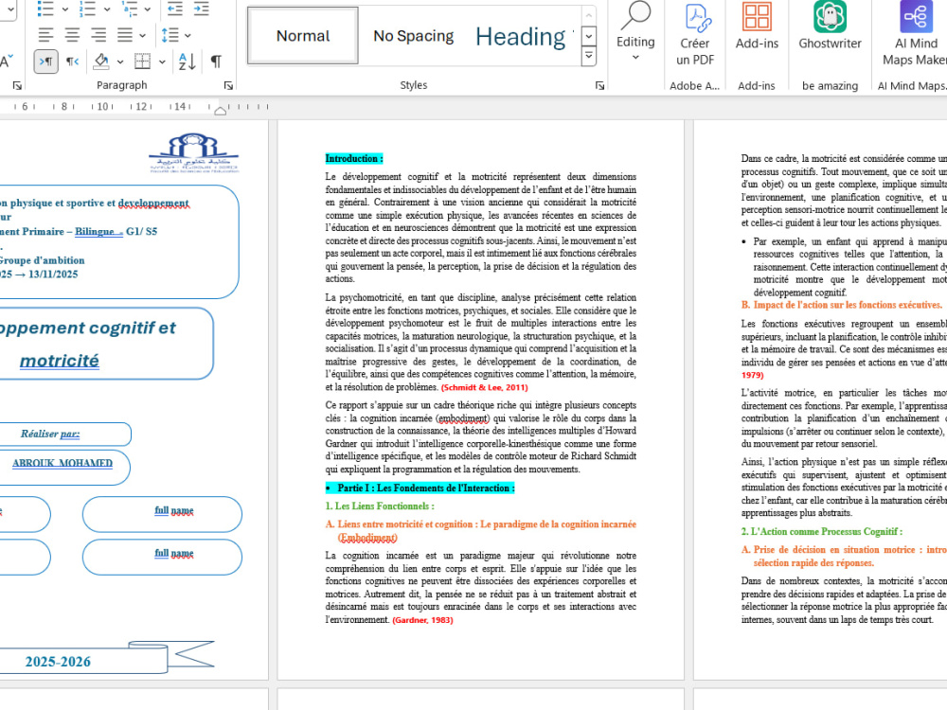Image resolution: width=947 pixels, height=710 pixels.
Task: Apply paragraph borders
Action: pos(143,62)
